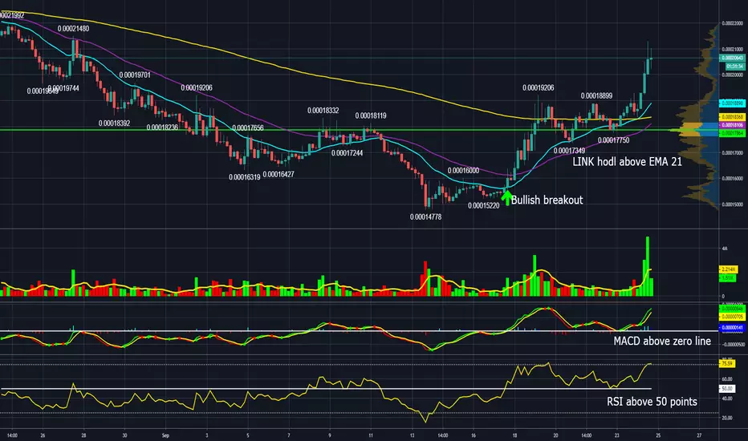This screenshot has width=748, height=441.
Task: Click the 0.00017349 price label
Action: coord(569,151)
